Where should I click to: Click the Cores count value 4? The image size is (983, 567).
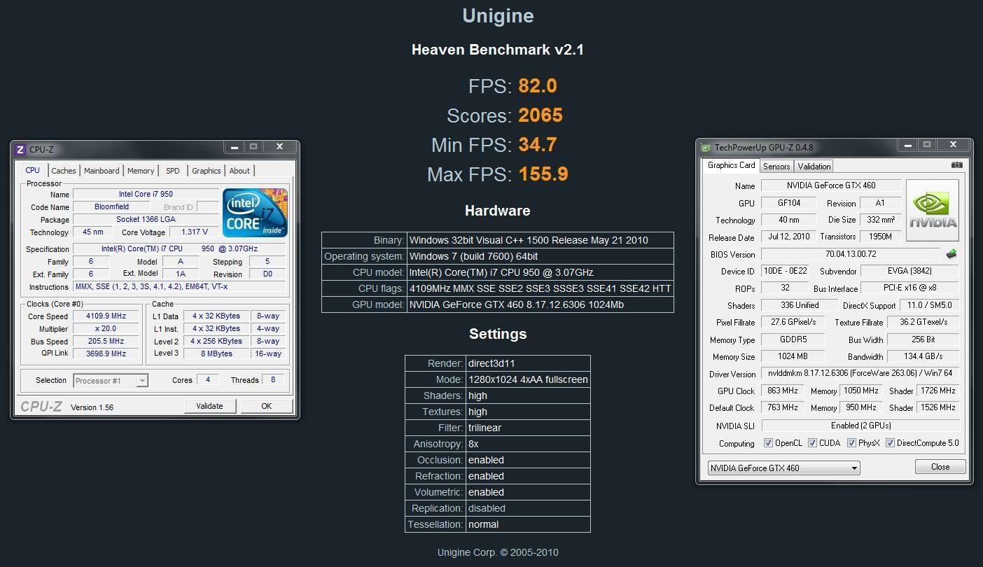[207, 379]
